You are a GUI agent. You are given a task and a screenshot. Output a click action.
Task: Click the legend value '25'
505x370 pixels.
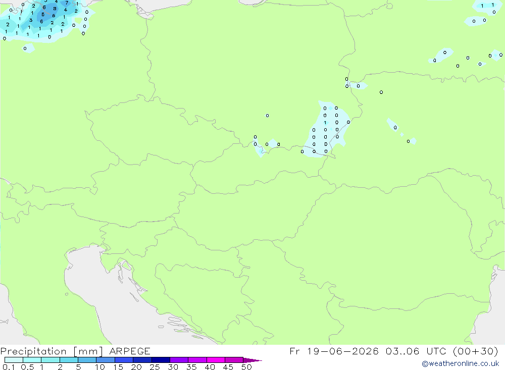tap(155, 367)
